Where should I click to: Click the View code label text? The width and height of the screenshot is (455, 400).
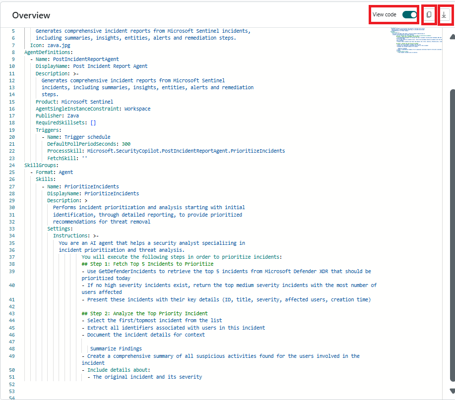coord(385,15)
